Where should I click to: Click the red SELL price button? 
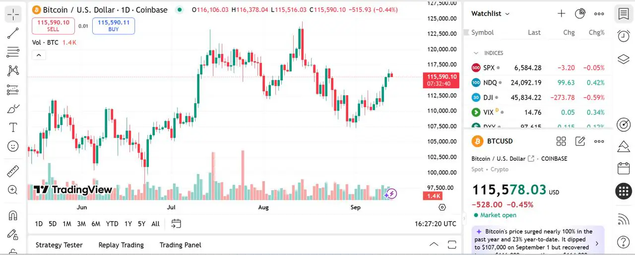pyautogui.click(x=53, y=26)
